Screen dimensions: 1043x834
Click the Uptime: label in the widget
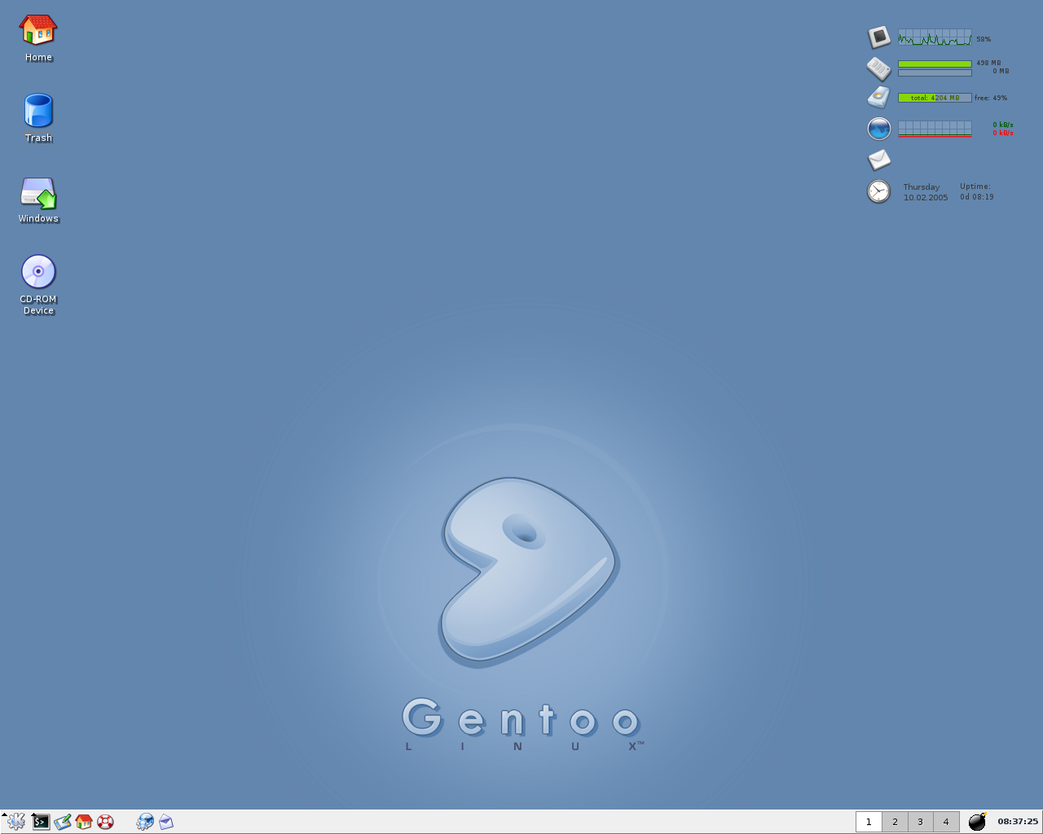click(975, 187)
